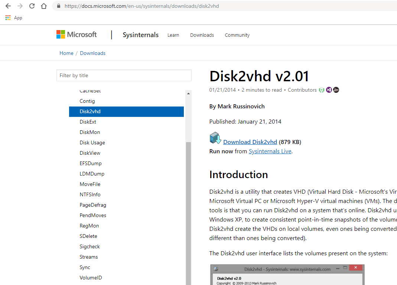The width and height of the screenshot is (397, 285).
Task: Open VolumeID in the sidebar
Action: point(91,278)
